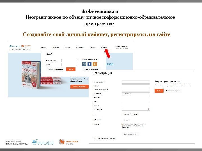Select the female gender option
This screenshot has height=151, width=202.
point(134,114)
